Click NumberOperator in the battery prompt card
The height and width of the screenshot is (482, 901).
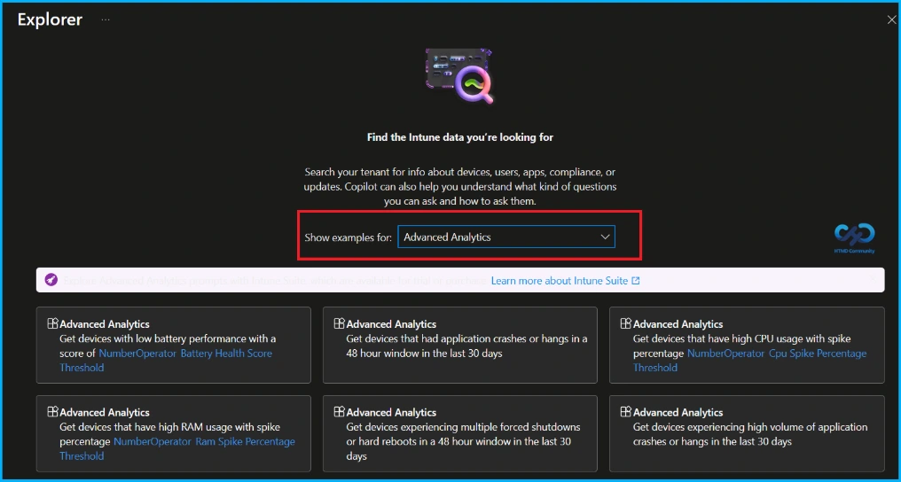point(137,354)
